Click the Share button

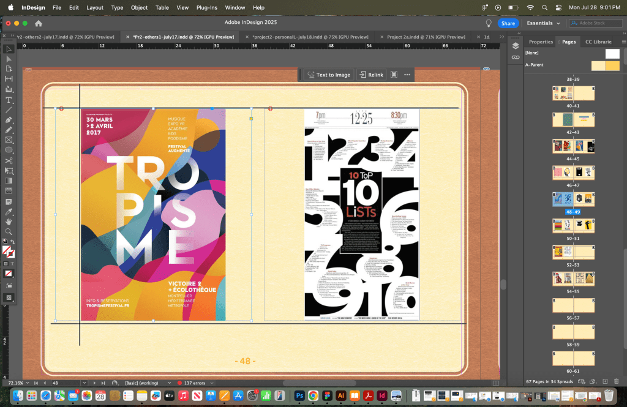coord(508,23)
